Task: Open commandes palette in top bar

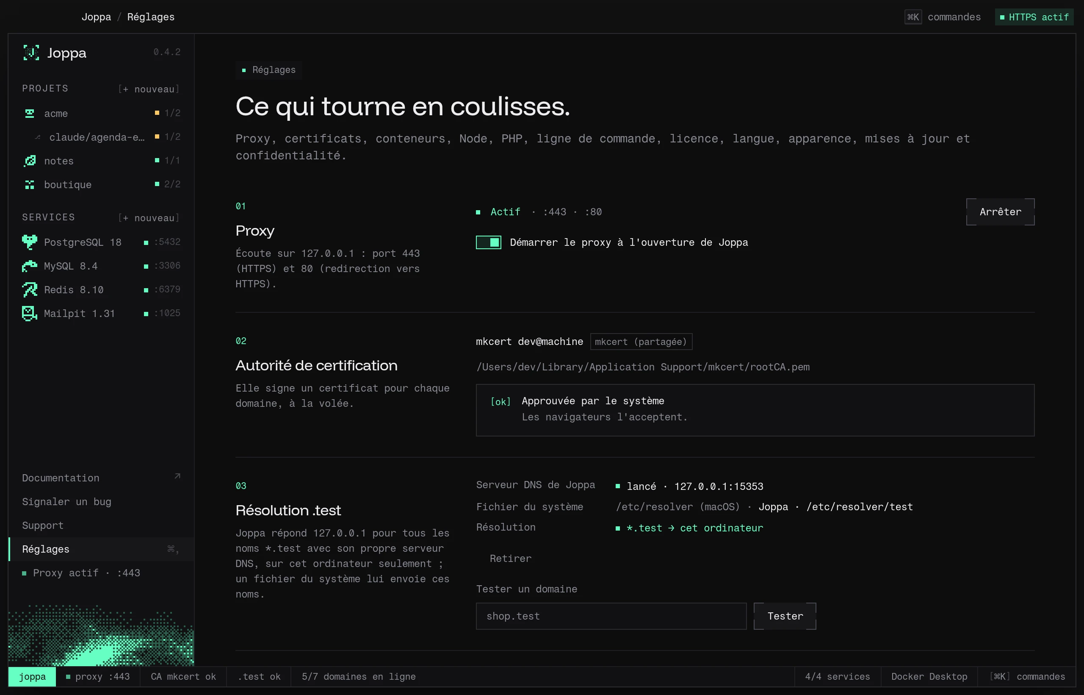Action: [943, 17]
